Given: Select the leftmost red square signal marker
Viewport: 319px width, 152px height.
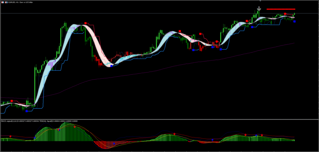Looking at the screenshot, I should (12, 101).
